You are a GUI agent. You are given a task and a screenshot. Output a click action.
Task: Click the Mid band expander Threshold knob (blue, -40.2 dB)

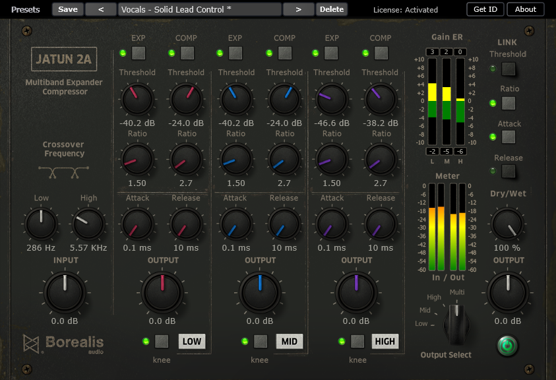(236, 100)
